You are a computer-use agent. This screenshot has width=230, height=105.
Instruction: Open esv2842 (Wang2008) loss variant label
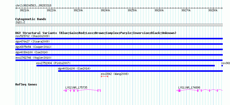115,74
